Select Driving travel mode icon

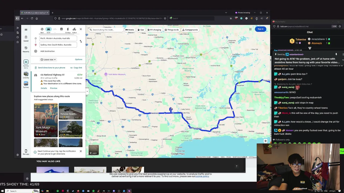pyautogui.click(x=48, y=29)
